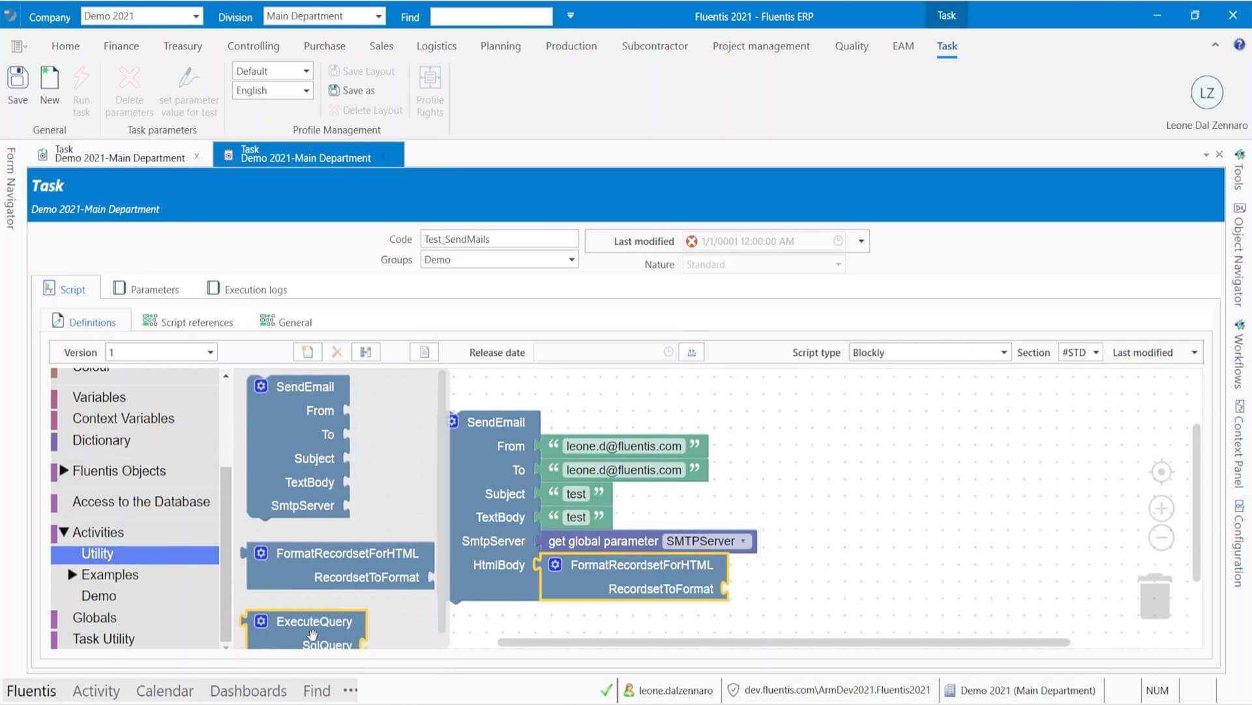Screen dimensions: 1252x705
Task: Click the Subject test string block
Action: click(576, 493)
